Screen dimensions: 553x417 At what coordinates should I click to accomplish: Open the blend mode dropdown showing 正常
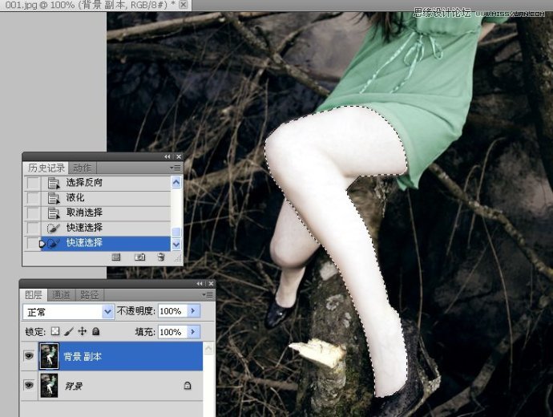[x=68, y=312]
